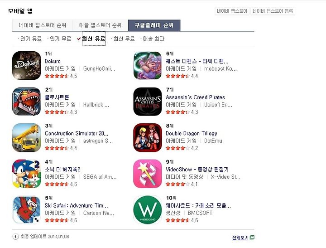Image resolution: width=326 pixels, height=248 pixels.
Task: Open the Double Dragon Trilogy icon
Action: tap(148, 138)
